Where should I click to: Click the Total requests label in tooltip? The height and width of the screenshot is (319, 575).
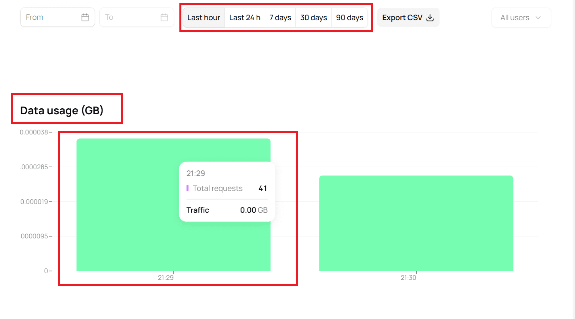(x=217, y=189)
